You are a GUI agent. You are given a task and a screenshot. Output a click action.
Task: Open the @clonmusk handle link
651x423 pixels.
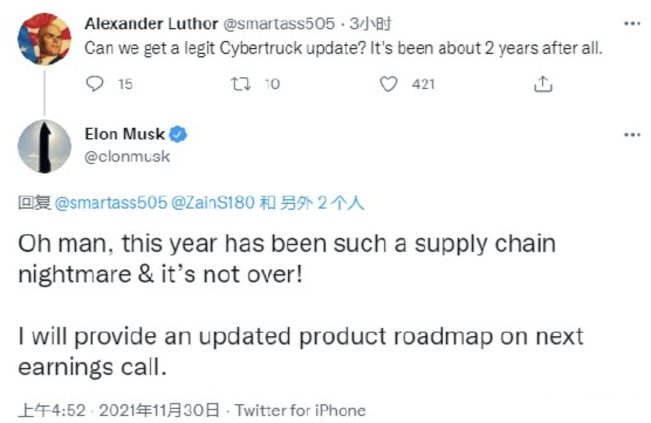(x=128, y=157)
